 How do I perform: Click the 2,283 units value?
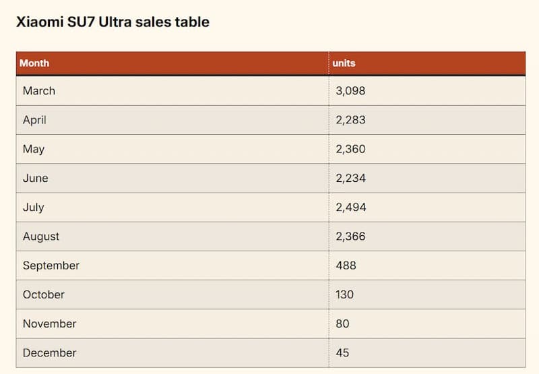[350, 120]
